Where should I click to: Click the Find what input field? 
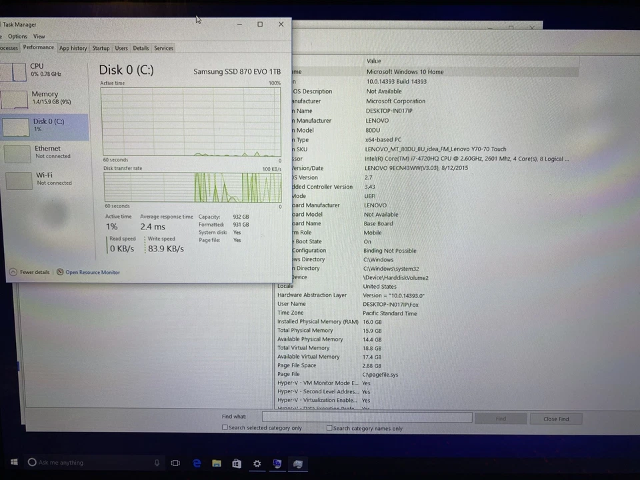[x=367, y=417]
